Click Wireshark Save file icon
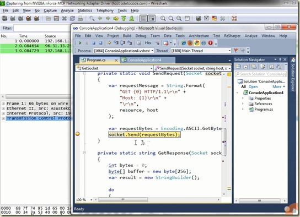 (56, 19)
